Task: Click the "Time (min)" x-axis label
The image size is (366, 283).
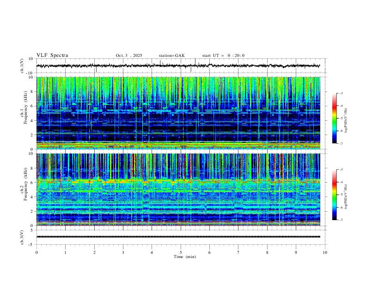Action: [x=185, y=257]
